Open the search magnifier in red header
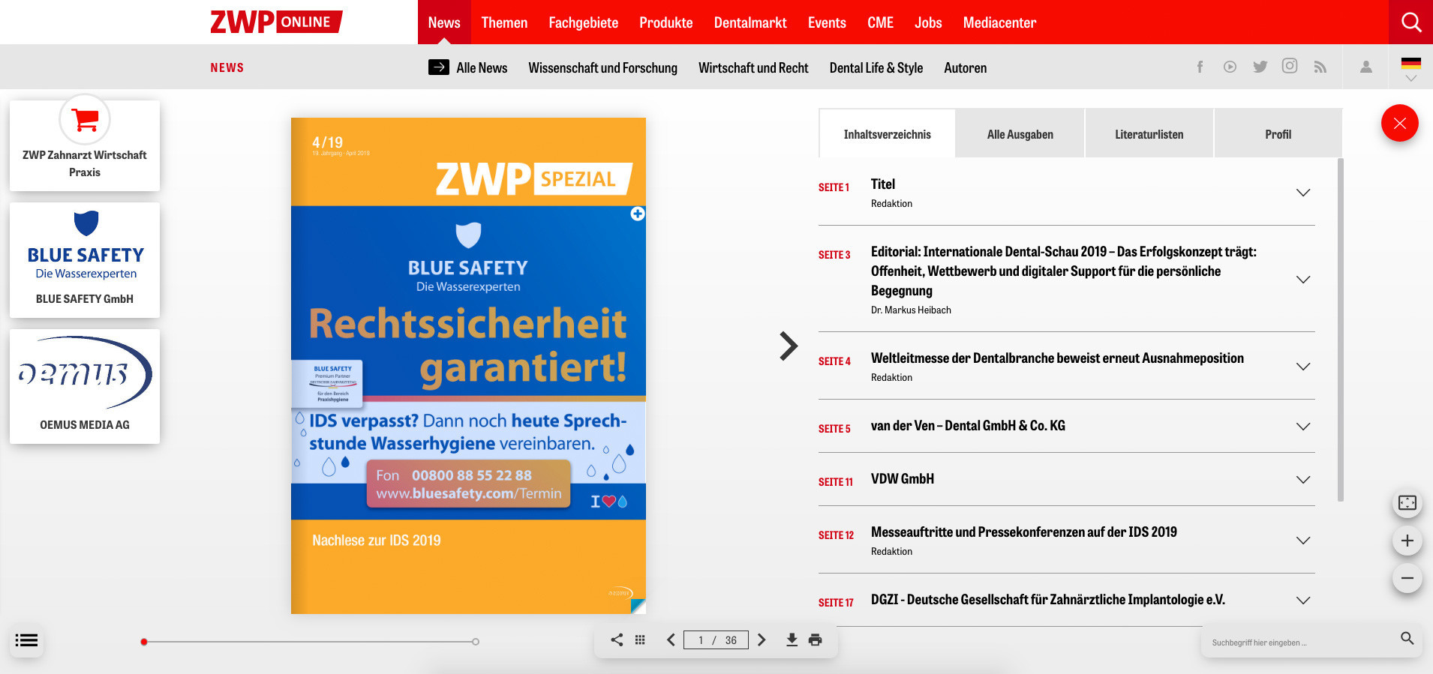Screen dimensions: 1433x674 pyautogui.click(x=1411, y=22)
